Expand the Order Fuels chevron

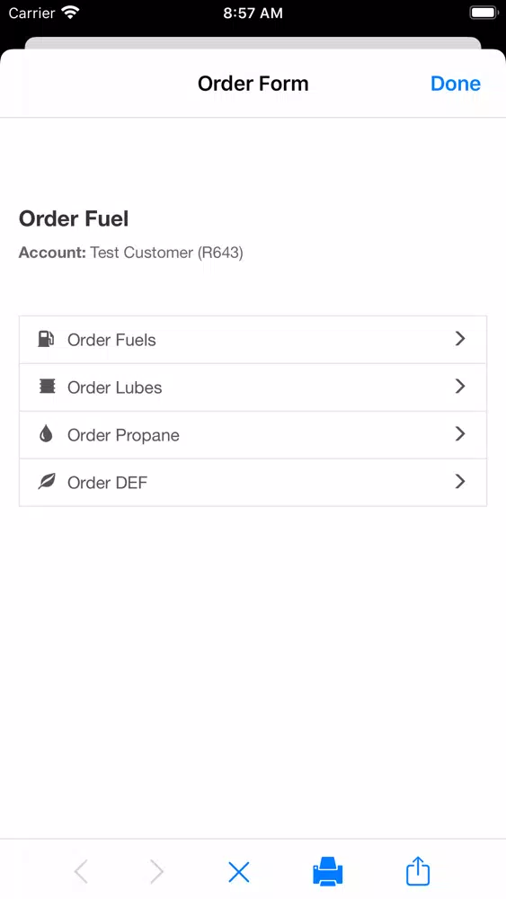(x=459, y=338)
